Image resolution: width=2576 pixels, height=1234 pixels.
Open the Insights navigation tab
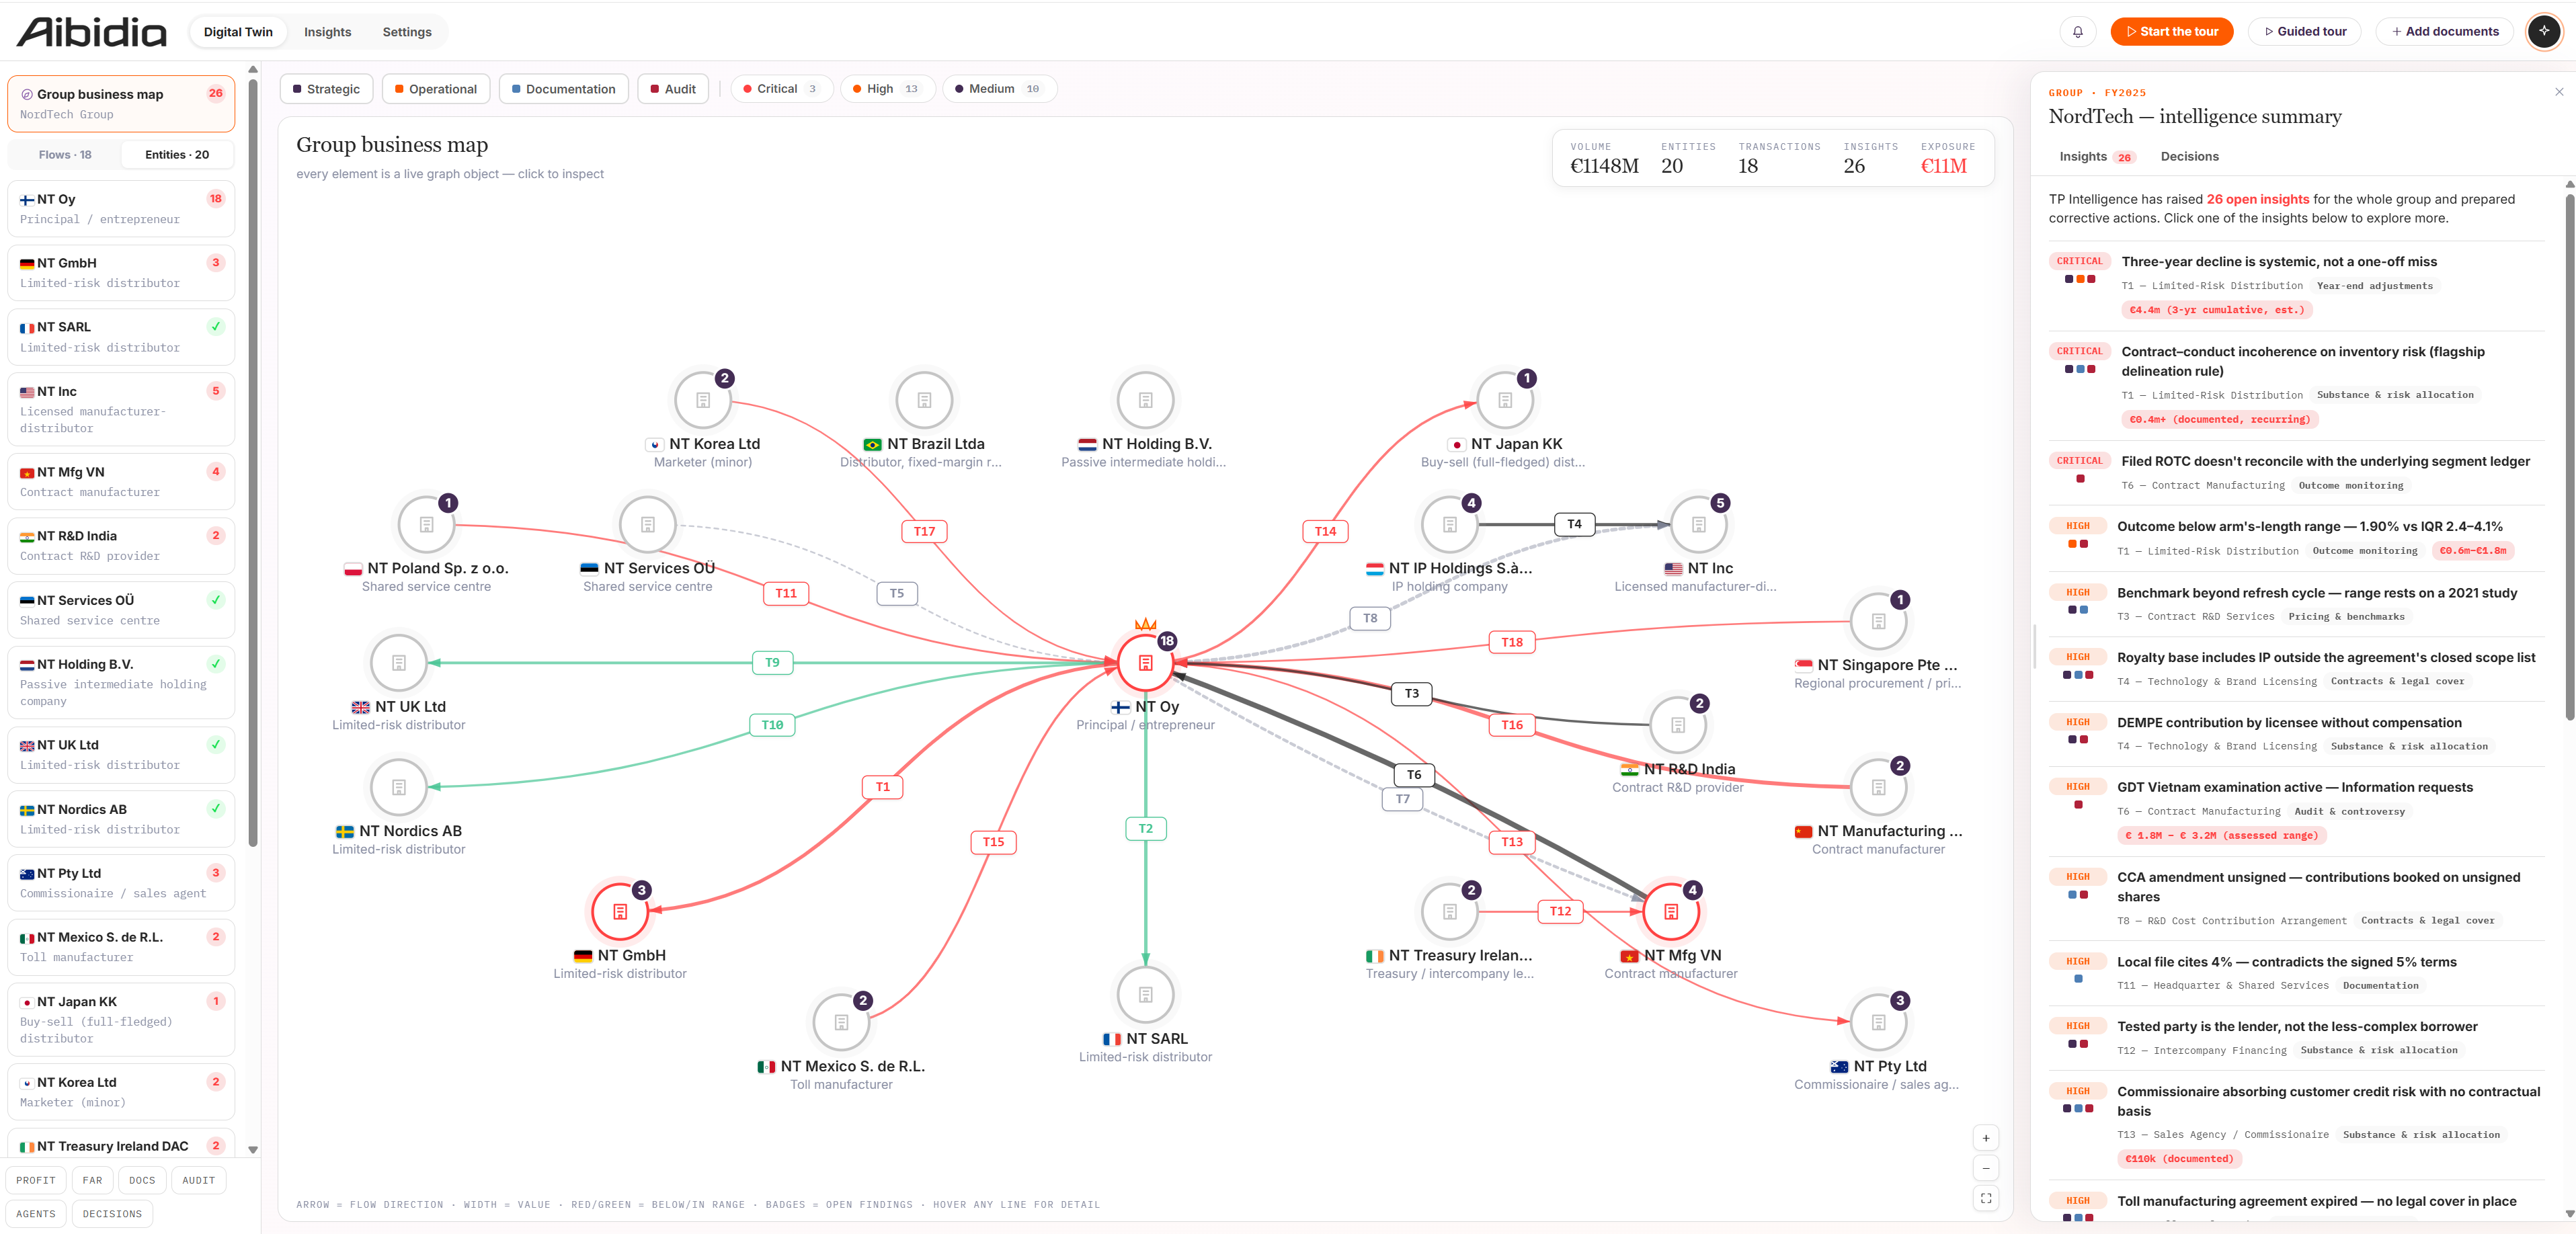pyautogui.click(x=328, y=32)
